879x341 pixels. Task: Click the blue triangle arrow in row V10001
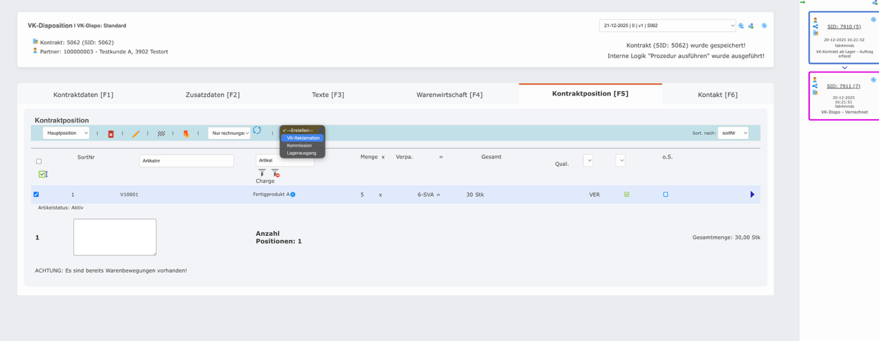click(x=752, y=194)
